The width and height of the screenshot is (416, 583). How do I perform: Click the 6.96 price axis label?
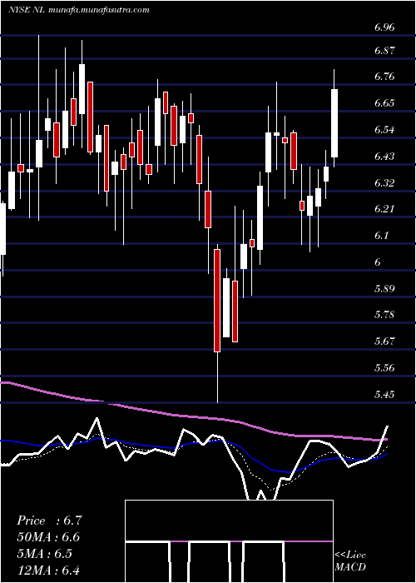[x=384, y=27]
